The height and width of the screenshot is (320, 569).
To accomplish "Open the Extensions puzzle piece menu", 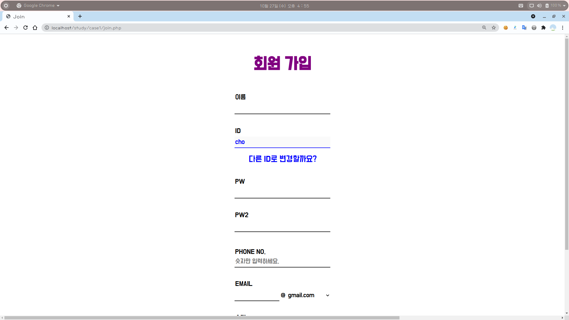I will [x=543, y=28].
